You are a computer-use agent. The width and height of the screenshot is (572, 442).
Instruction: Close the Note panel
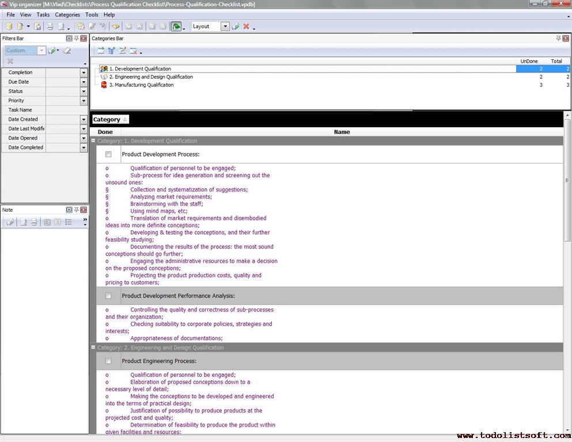[x=84, y=210]
